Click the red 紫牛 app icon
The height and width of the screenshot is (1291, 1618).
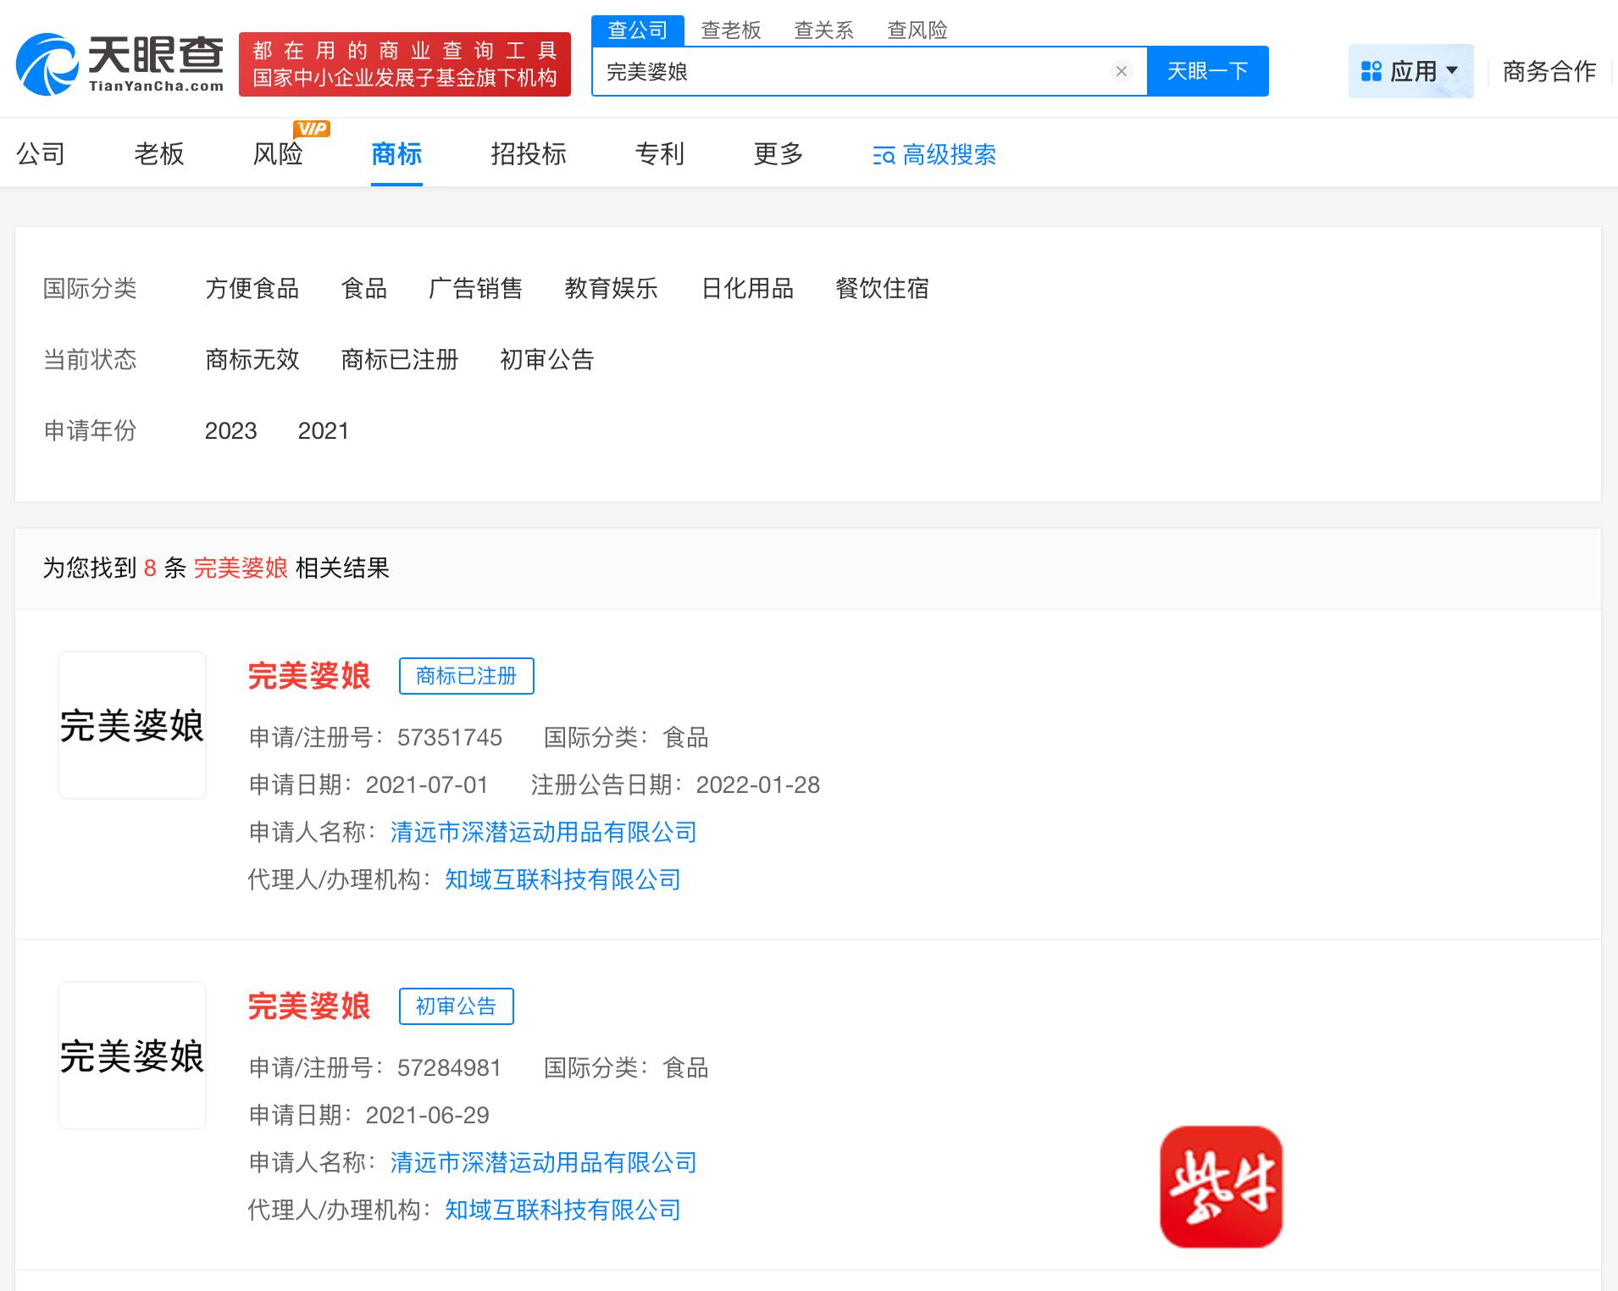point(1220,1186)
